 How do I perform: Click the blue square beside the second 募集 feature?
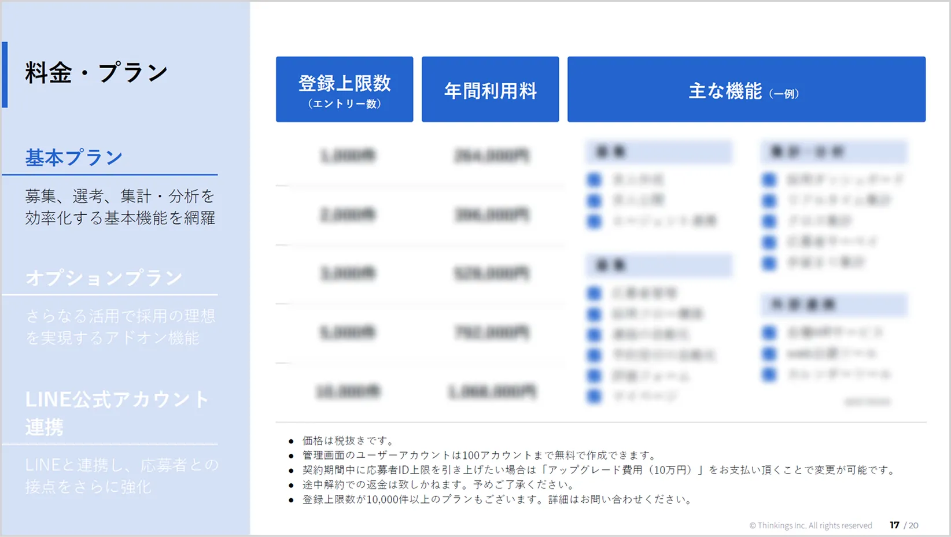click(x=594, y=199)
